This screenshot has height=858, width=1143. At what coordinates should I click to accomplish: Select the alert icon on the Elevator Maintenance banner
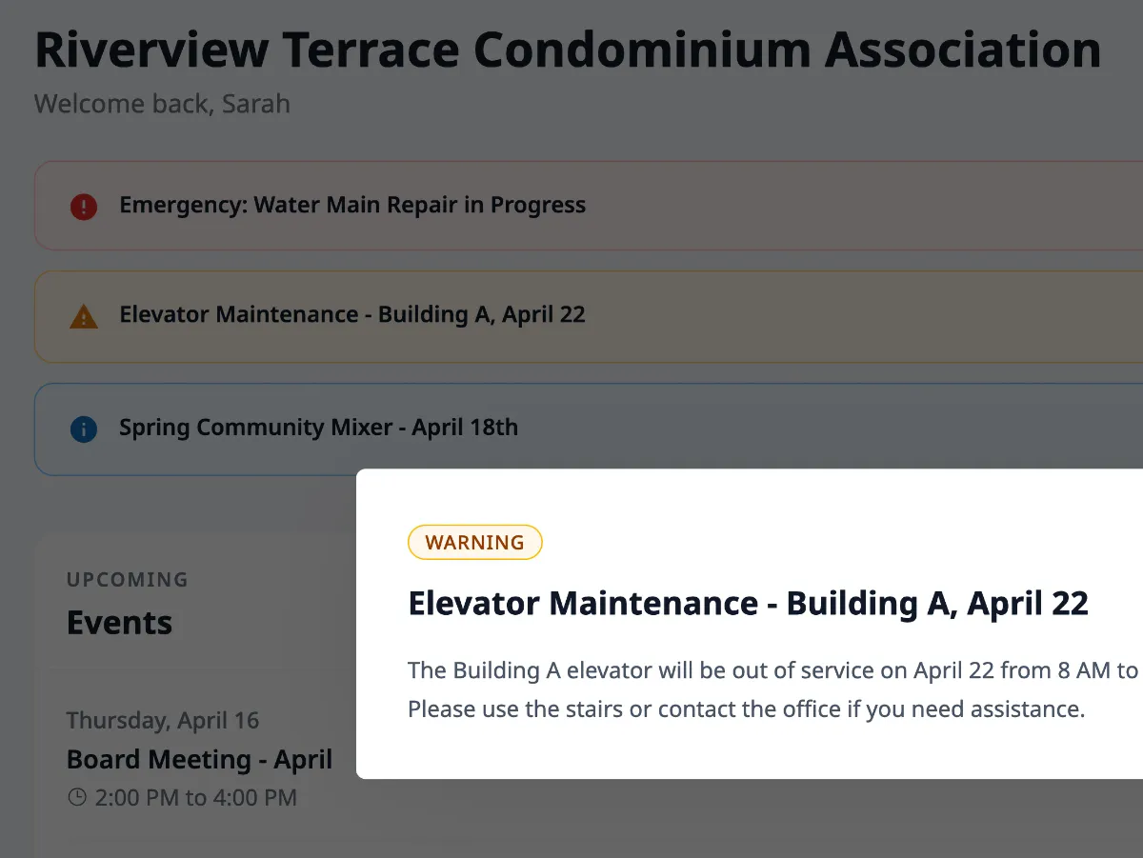point(84,315)
